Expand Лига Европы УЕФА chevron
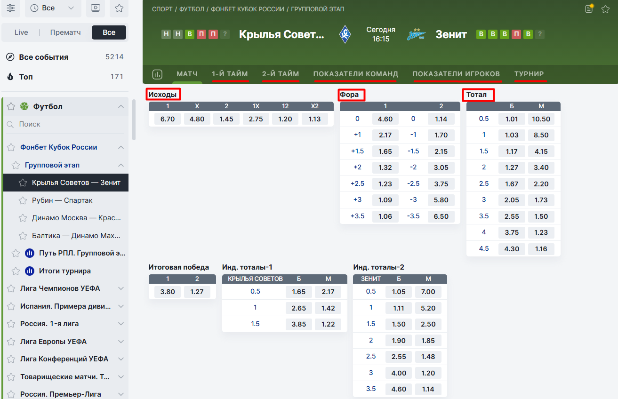The width and height of the screenshot is (618, 399). (121, 342)
